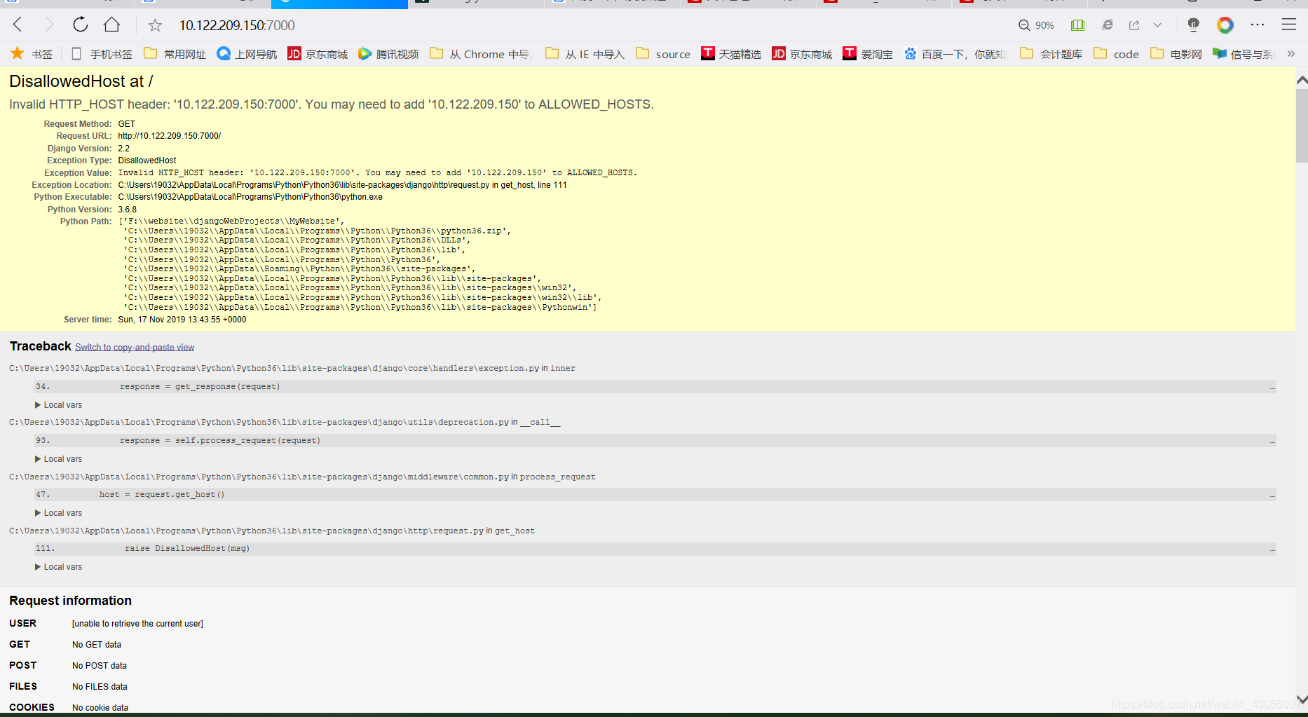Open the 手机书签 mobile bookmarks
The height and width of the screenshot is (717, 1308).
pyautogui.click(x=102, y=54)
